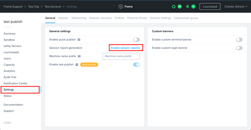Viewport: 251px width, 130px height.
Task: Click the green badge showing 20
Action: point(180,6)
